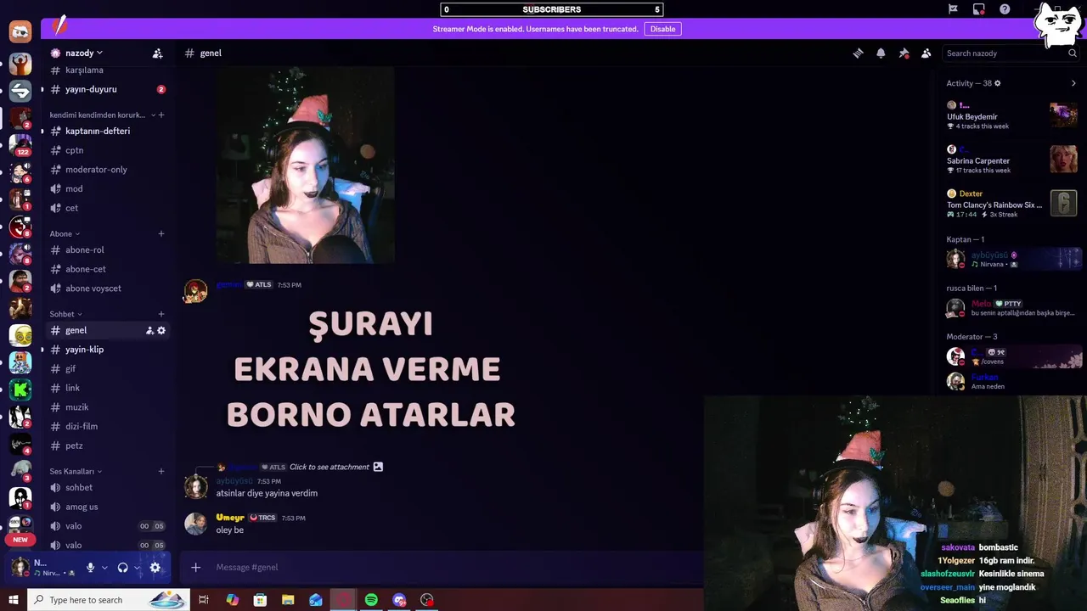Expand the Activity panel arrow
This screenshot has height=611, width=1087.
(x=1073, y=83)
